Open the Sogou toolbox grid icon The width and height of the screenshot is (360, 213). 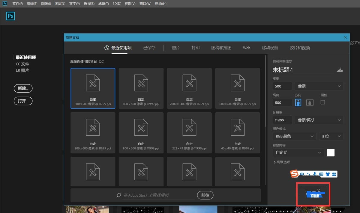[334, 174]
